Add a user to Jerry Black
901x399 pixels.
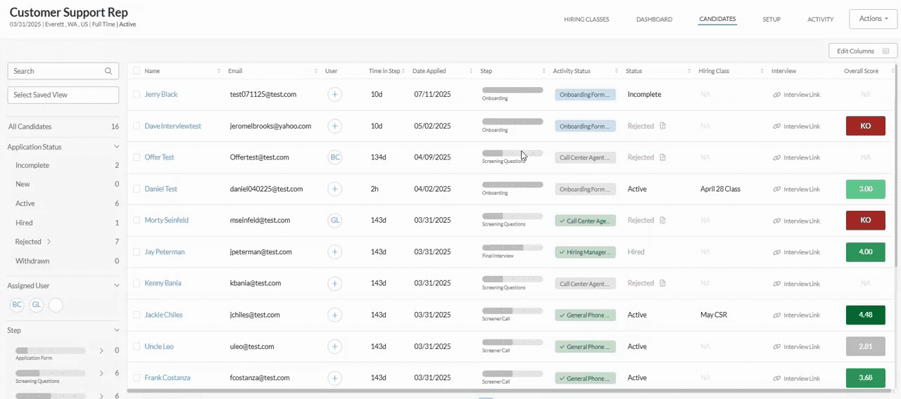335,94
